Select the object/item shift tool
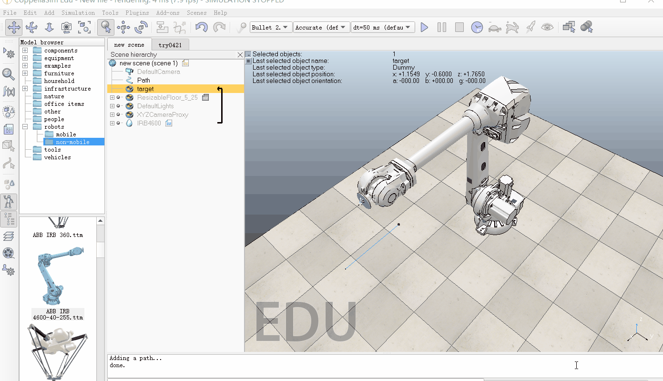663x381 pixels. (x=123, y=27)
